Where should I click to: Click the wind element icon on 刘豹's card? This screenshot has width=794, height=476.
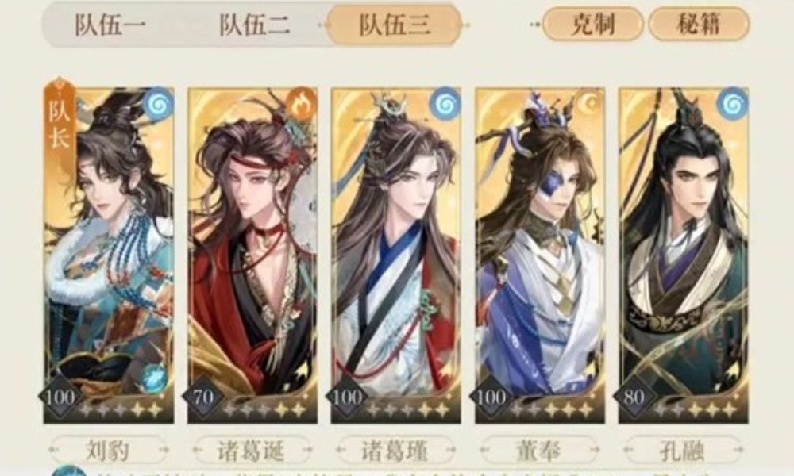point(158,105)
